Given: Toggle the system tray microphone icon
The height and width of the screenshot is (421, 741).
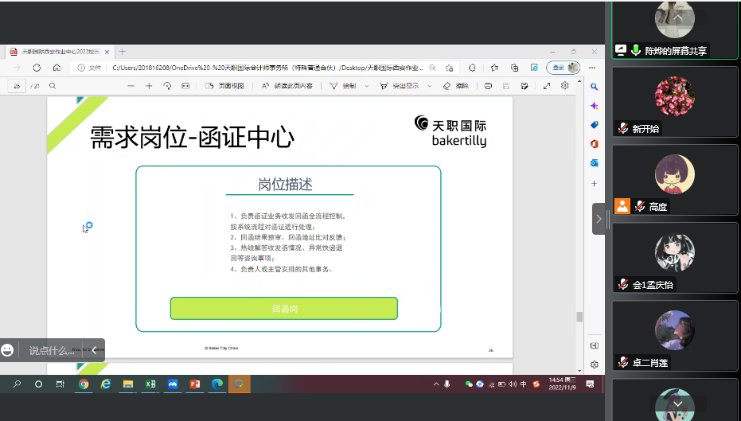Looking at the screenshot, I should [x=447, y=384].
